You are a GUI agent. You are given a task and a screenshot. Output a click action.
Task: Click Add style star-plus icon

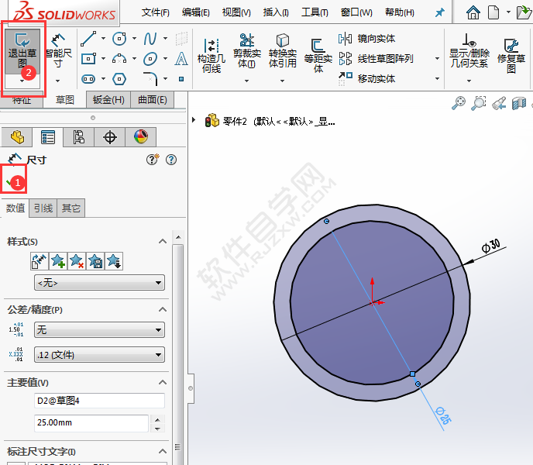[58, 261]
